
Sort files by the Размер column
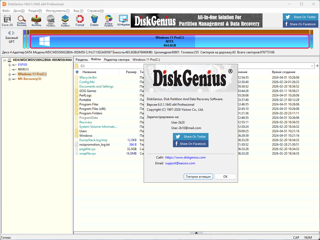pos(131,72)
